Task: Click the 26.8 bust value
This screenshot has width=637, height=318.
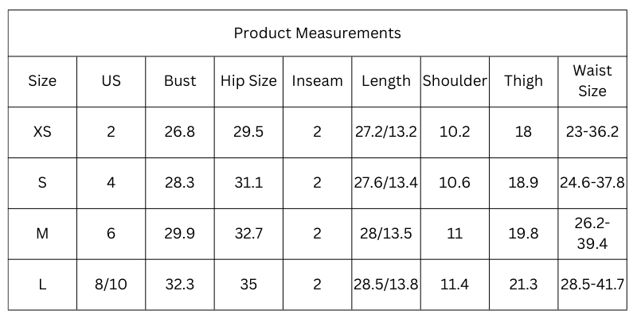Action: pos(180,132)
